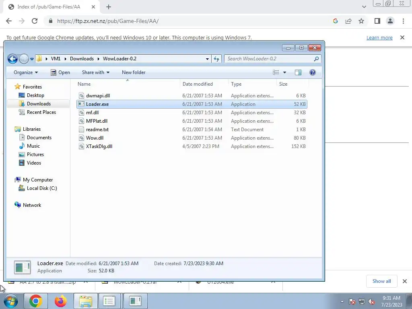The image size is (412, 309).
Task: Open Desktop in navigation pane
Action: click(31, 95)
